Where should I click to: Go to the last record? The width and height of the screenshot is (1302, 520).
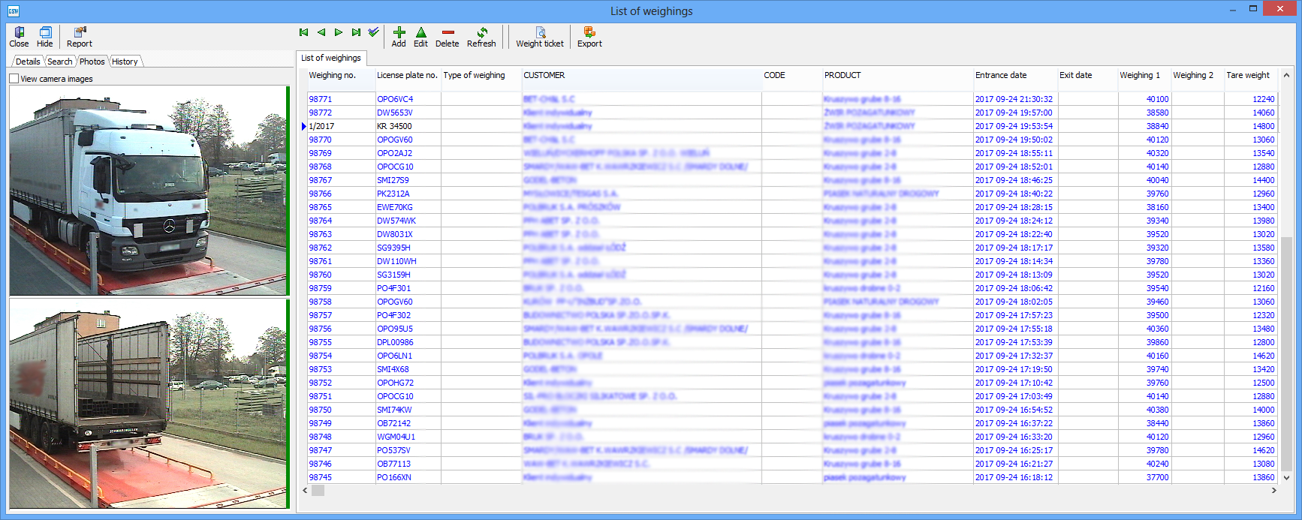tap(356, 32)
